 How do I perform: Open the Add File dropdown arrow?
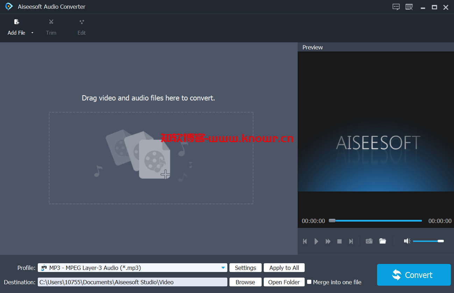tap(32, 33)
